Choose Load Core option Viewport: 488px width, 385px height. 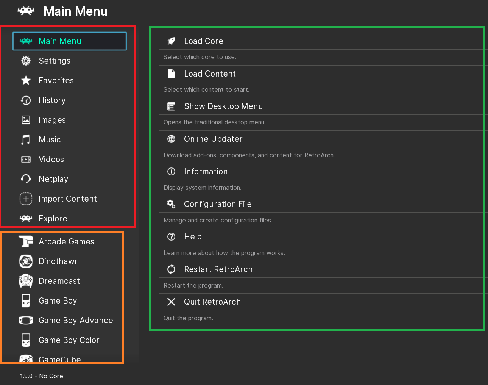(323, 41)
